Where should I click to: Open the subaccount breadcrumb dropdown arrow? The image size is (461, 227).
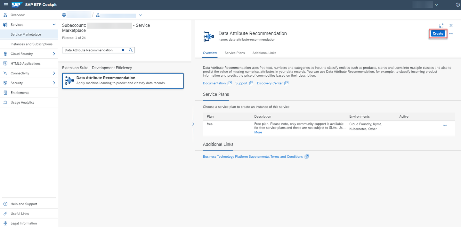(141, 15)
